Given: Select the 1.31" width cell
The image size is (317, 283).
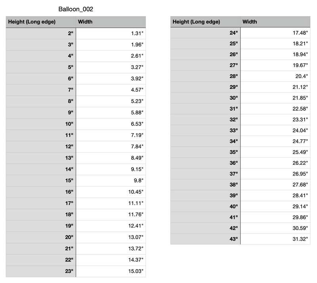Looking at the screenshot, I should (111, 34).
